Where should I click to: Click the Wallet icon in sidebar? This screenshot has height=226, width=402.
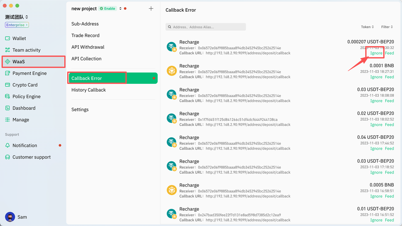[x=8, y=38]
